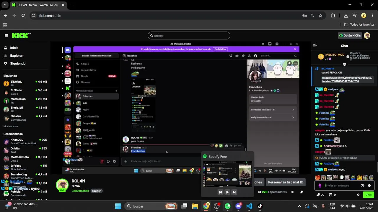This screenshot has width=378, height=212.
Task: Open KhanDBL channel in Recomendado list
Action: pyautogui.click(x=25, y=141)
